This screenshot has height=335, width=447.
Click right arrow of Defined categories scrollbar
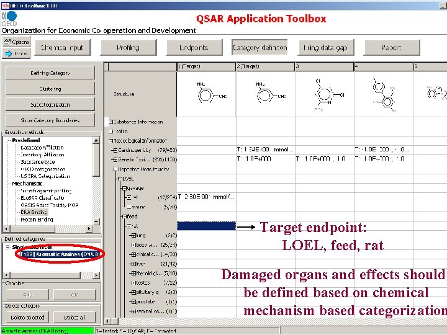click(96, 275)
